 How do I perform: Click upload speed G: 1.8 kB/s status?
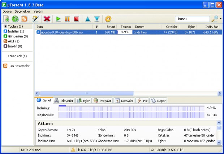coord(167,150)
